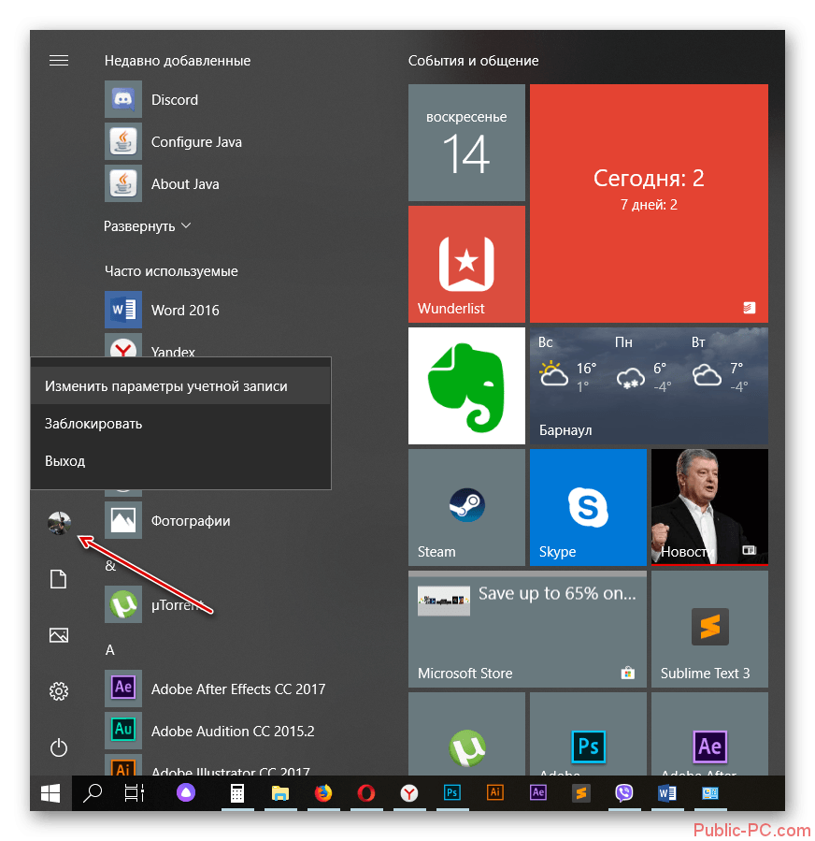815x841 pixels.
Task: Select Выход to sign out
Action: 65,461
